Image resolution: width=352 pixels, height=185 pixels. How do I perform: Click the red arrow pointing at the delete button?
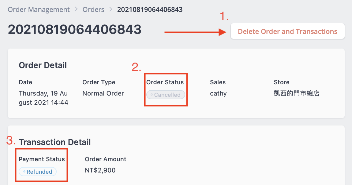tap(196, 31)
